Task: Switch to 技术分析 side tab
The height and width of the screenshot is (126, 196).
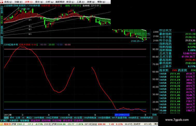Action: click(2, 20)
